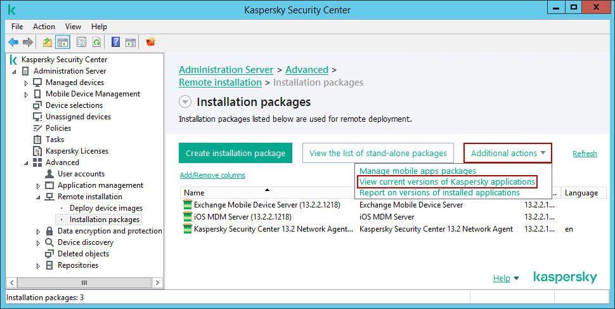Viewport: 615px width, 309px height.
Task: Click the Refresh page toolbar icon
Action: pyautogui.click(x=96, y=43)
